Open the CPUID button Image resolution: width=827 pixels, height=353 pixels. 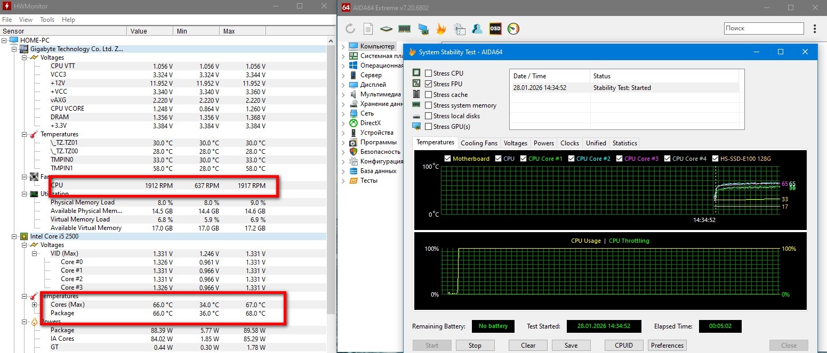point(624,345)
